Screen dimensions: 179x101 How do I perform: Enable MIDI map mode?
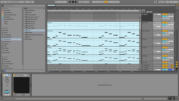[165, 2]
